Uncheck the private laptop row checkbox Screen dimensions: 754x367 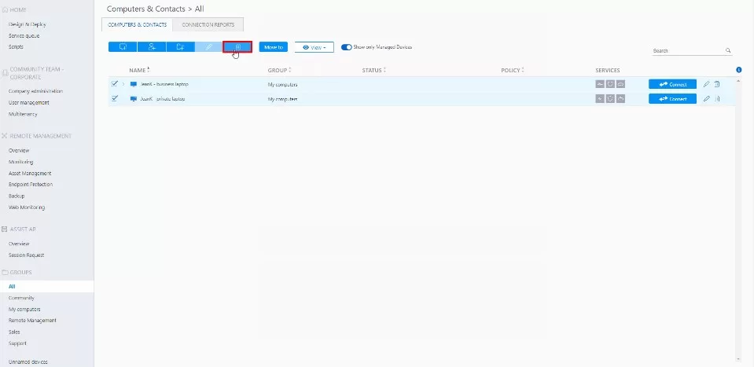point(115,98)
